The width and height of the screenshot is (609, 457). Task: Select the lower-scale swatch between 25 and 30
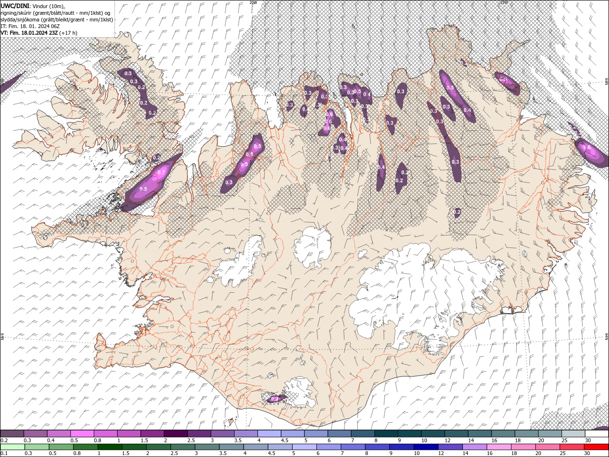(x=572, y=447)
